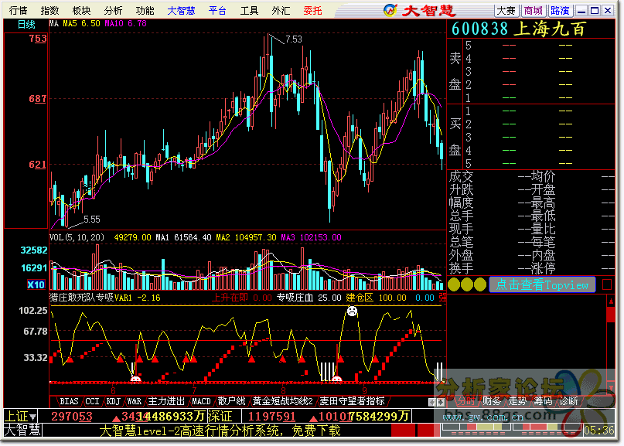This screenshot has width=624, height=446.
Task: Select the 筹码 tab in the right panel
Action: [x=544, y=401]
